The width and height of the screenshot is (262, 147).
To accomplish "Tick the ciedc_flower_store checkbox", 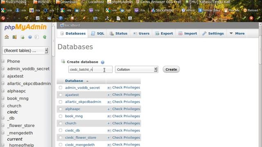I will coord(61,138).
